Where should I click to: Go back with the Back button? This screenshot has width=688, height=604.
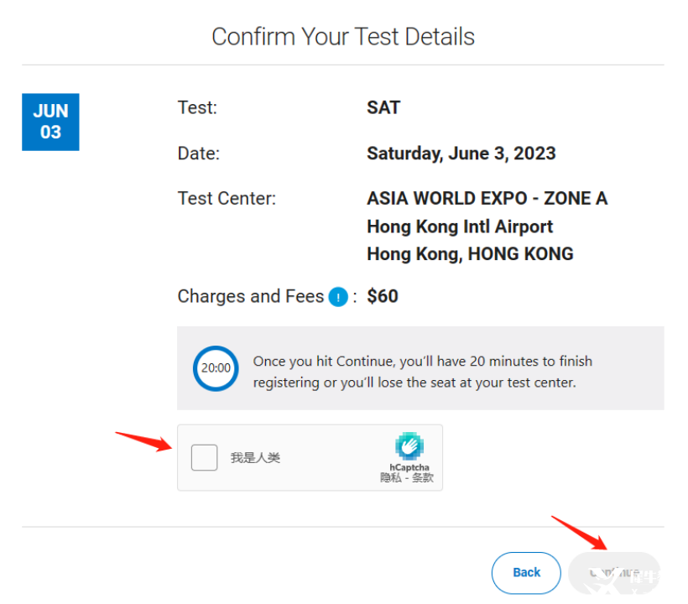pyautogui.click(x=526, y=572)
